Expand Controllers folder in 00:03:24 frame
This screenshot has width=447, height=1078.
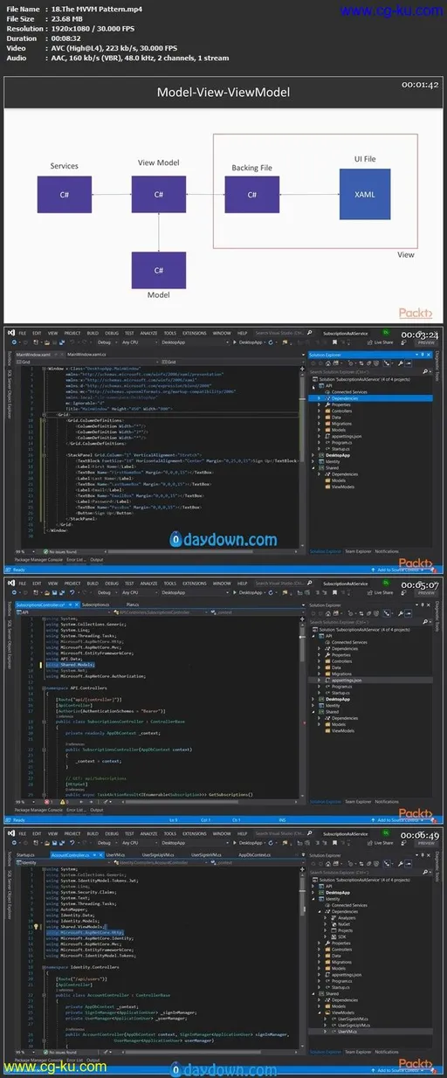[320, 411]
